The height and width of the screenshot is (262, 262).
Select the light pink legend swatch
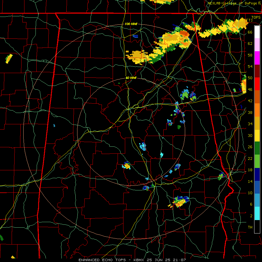[257, 45]
